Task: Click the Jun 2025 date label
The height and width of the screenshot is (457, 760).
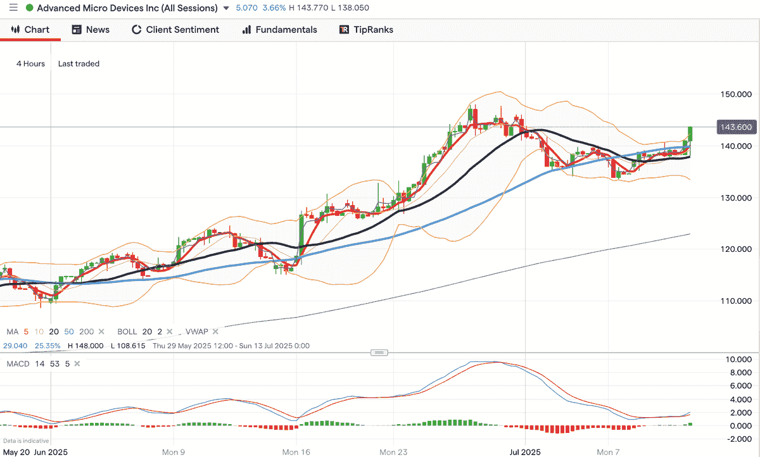Action: tap(50, 453)
